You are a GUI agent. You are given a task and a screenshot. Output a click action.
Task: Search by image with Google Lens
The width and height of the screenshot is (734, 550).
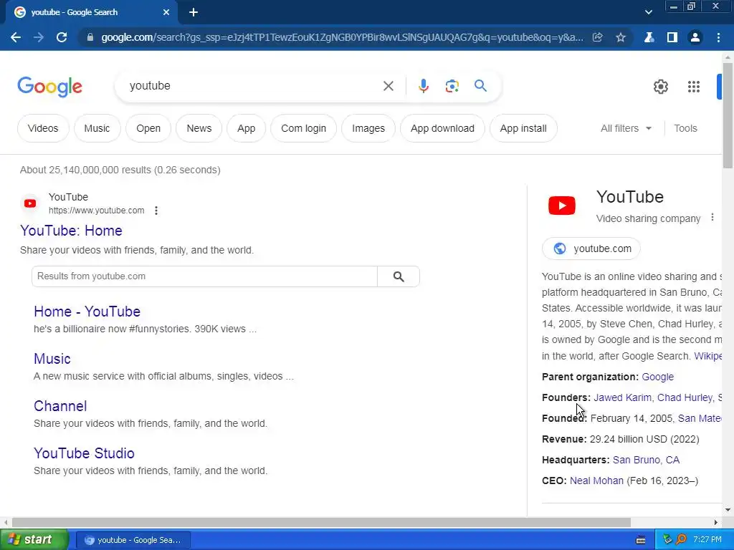tap(452, 86)
